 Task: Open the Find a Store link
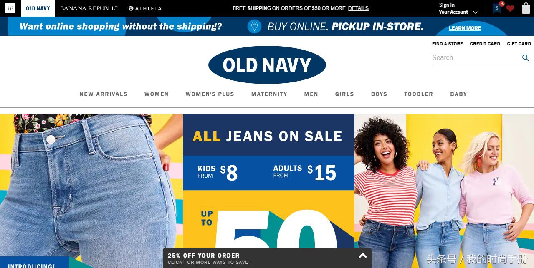pos(448,44)
